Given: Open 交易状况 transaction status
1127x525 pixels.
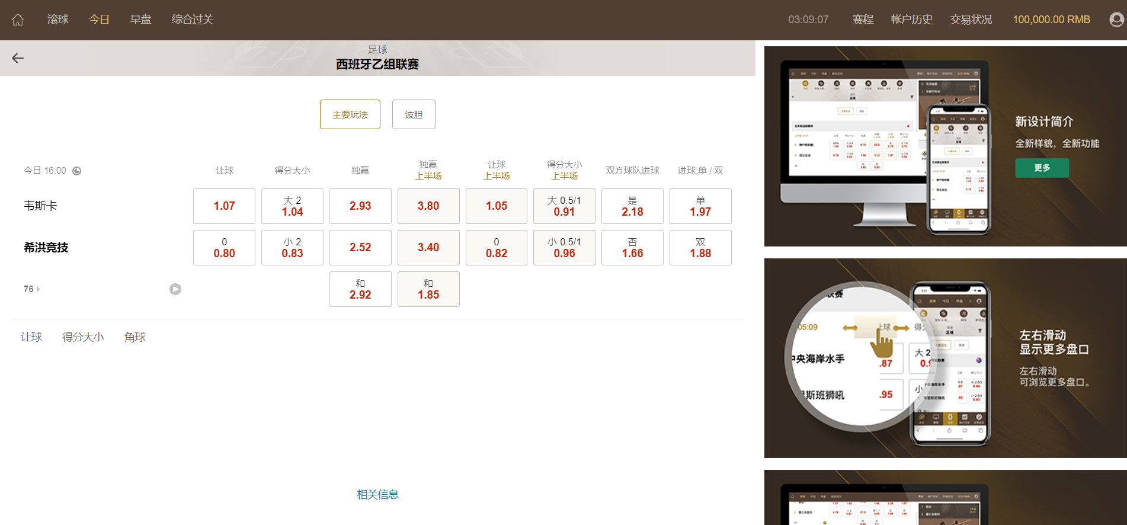Looking at the screenshot, I should tap(971, 20).
